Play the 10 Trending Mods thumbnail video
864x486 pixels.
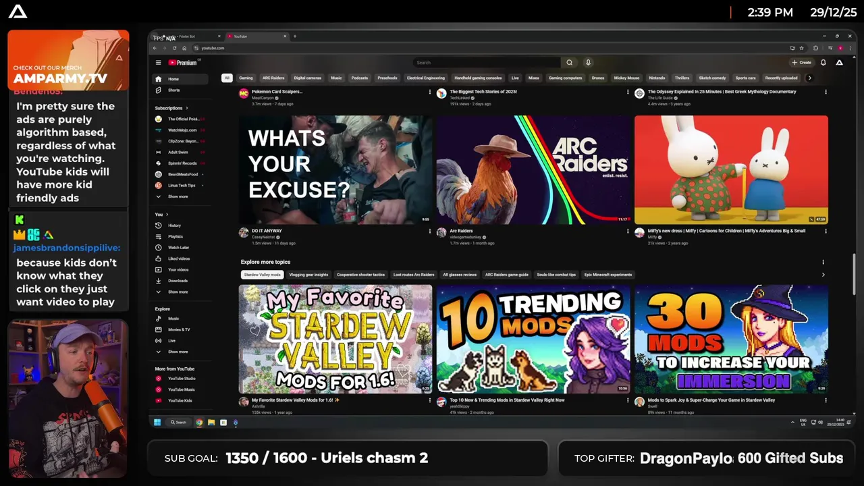click(533, 339)
